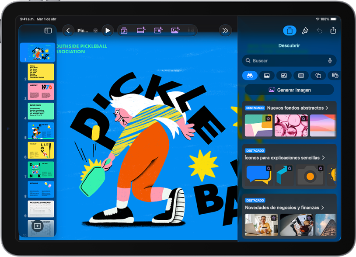Click the 9:41 a.m. clock in status bar
356x257 pixels.
pos(27,19)
